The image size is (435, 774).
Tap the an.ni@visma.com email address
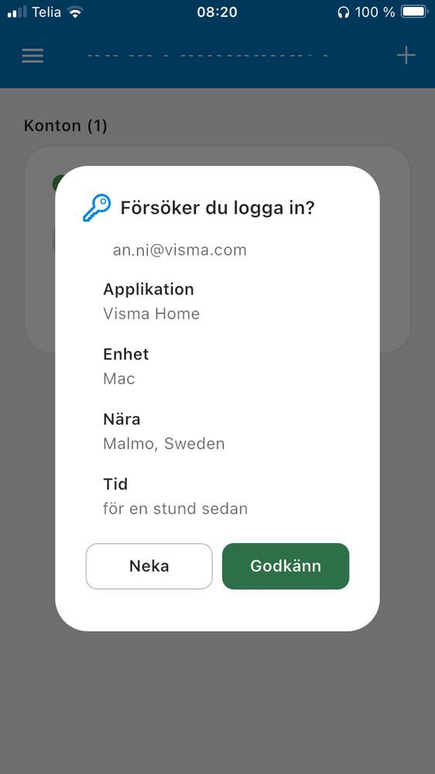[180, 250]
